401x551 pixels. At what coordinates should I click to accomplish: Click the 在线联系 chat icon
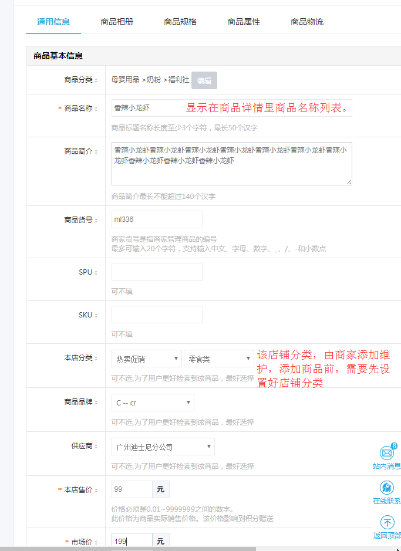click(387, 488)
